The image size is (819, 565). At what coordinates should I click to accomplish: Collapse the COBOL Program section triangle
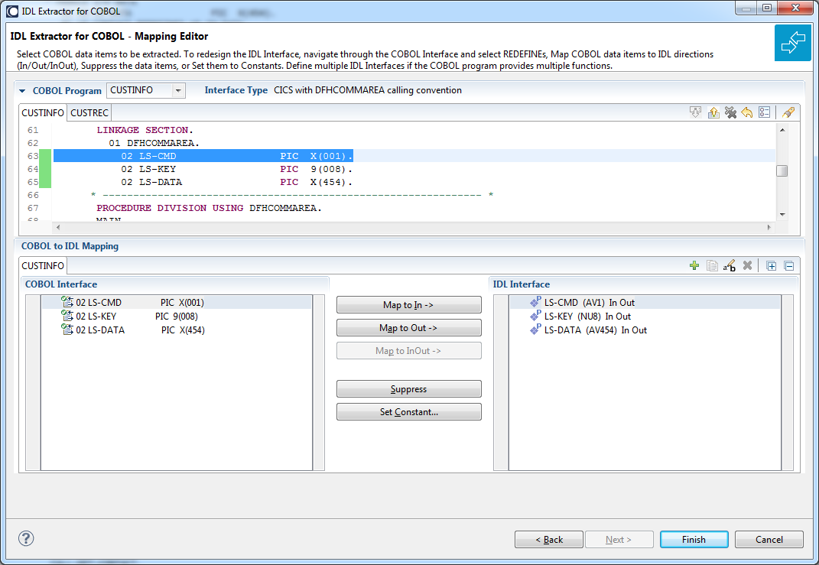coord(22,91)
